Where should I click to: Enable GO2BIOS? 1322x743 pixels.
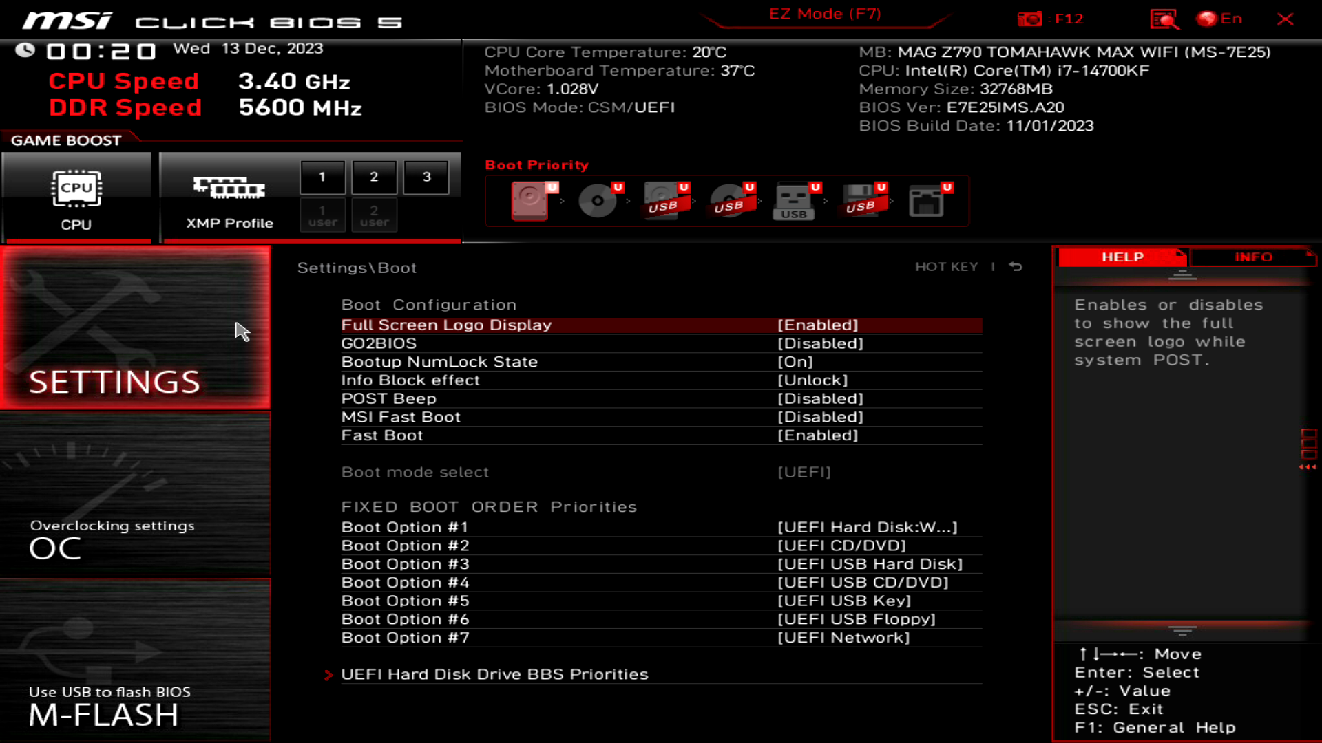(821, 343)
